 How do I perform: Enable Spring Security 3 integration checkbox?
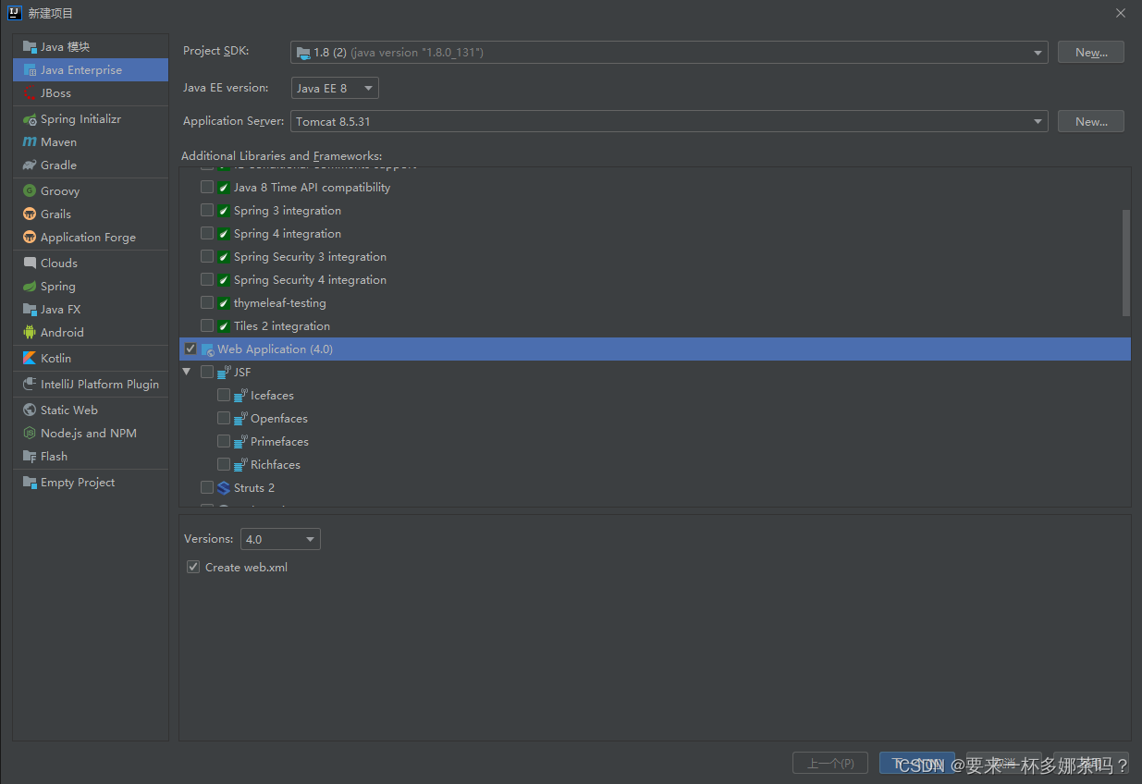tap(207, 256)
